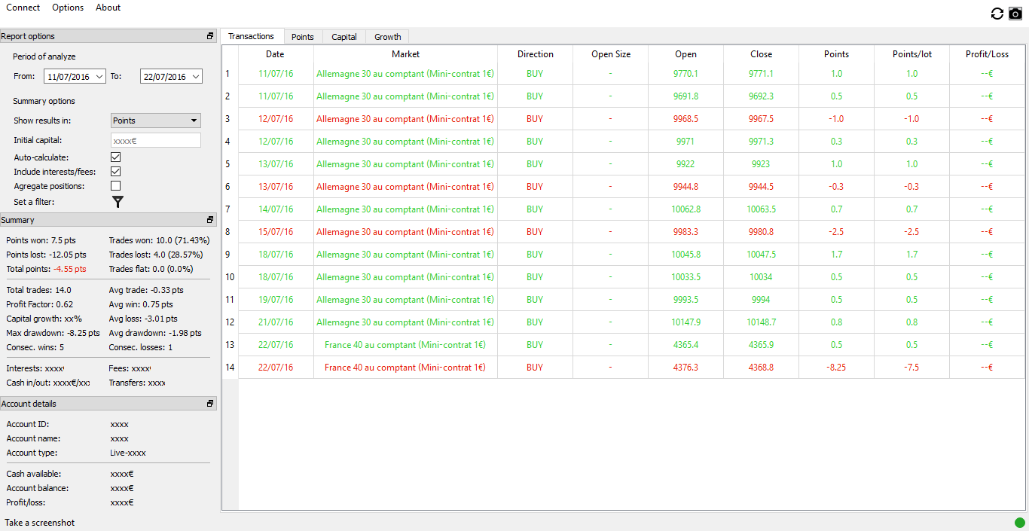
Task: Open the Options menu
Action: pyautogui.click(x=68, y=8)
